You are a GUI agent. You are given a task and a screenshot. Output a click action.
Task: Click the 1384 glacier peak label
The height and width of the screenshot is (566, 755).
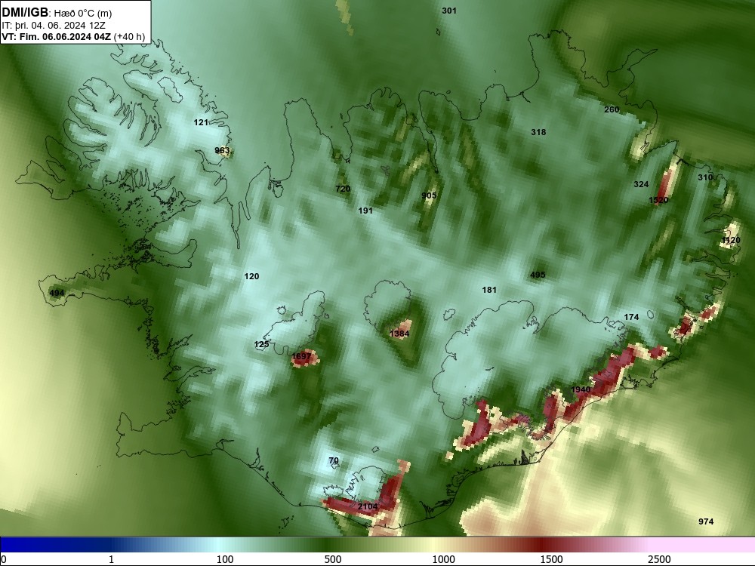point(399,334)
